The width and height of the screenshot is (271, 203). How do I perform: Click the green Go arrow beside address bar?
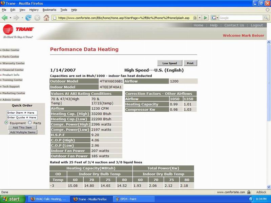click(x=205, y=18)
